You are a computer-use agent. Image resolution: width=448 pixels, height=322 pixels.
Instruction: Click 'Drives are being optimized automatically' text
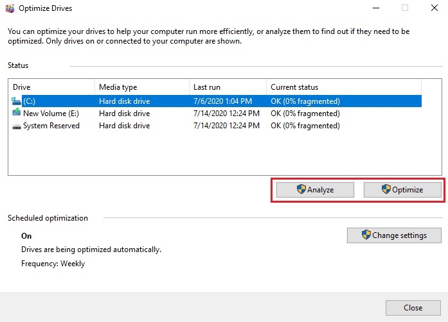tap(91, 250)
